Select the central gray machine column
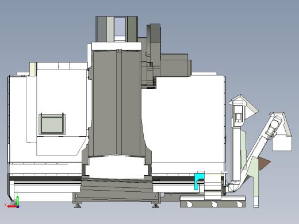The height and width of the screenshot is (224, 299). click(x=117, y=103)
